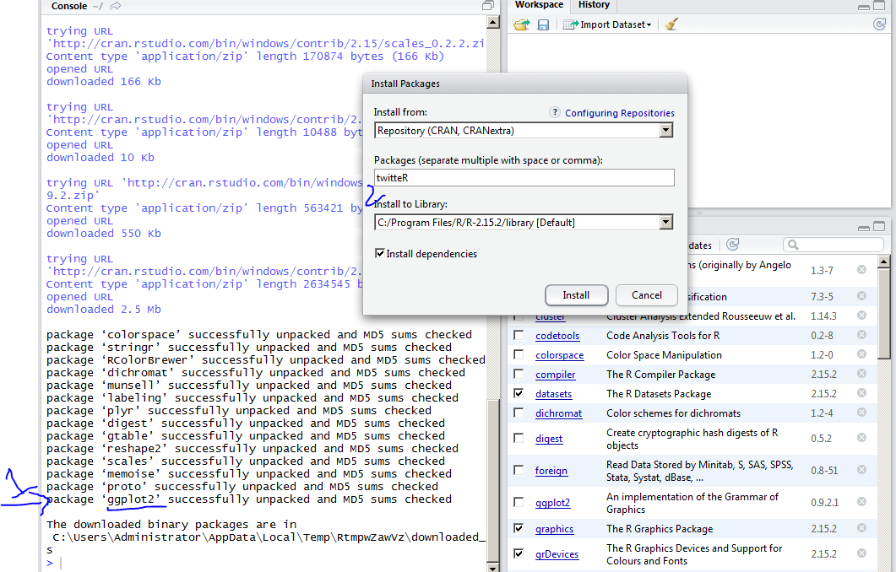Remove the datasets package via its x icon
The width and height of the screenshot is (896, 572).
pyautogui.click(x=861, y=393)
